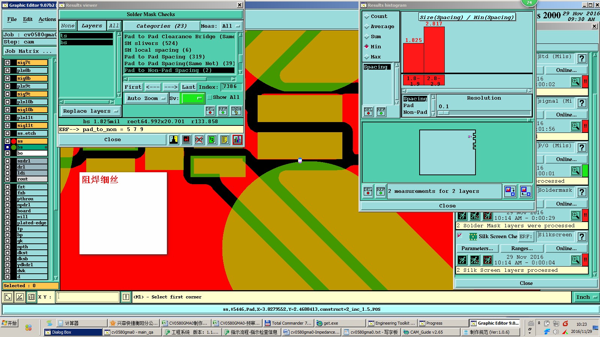This screenshot has height=337, width=600.
Task: Click Silk Screen red-framed running-man icon
Action: [x=487, y=259]
